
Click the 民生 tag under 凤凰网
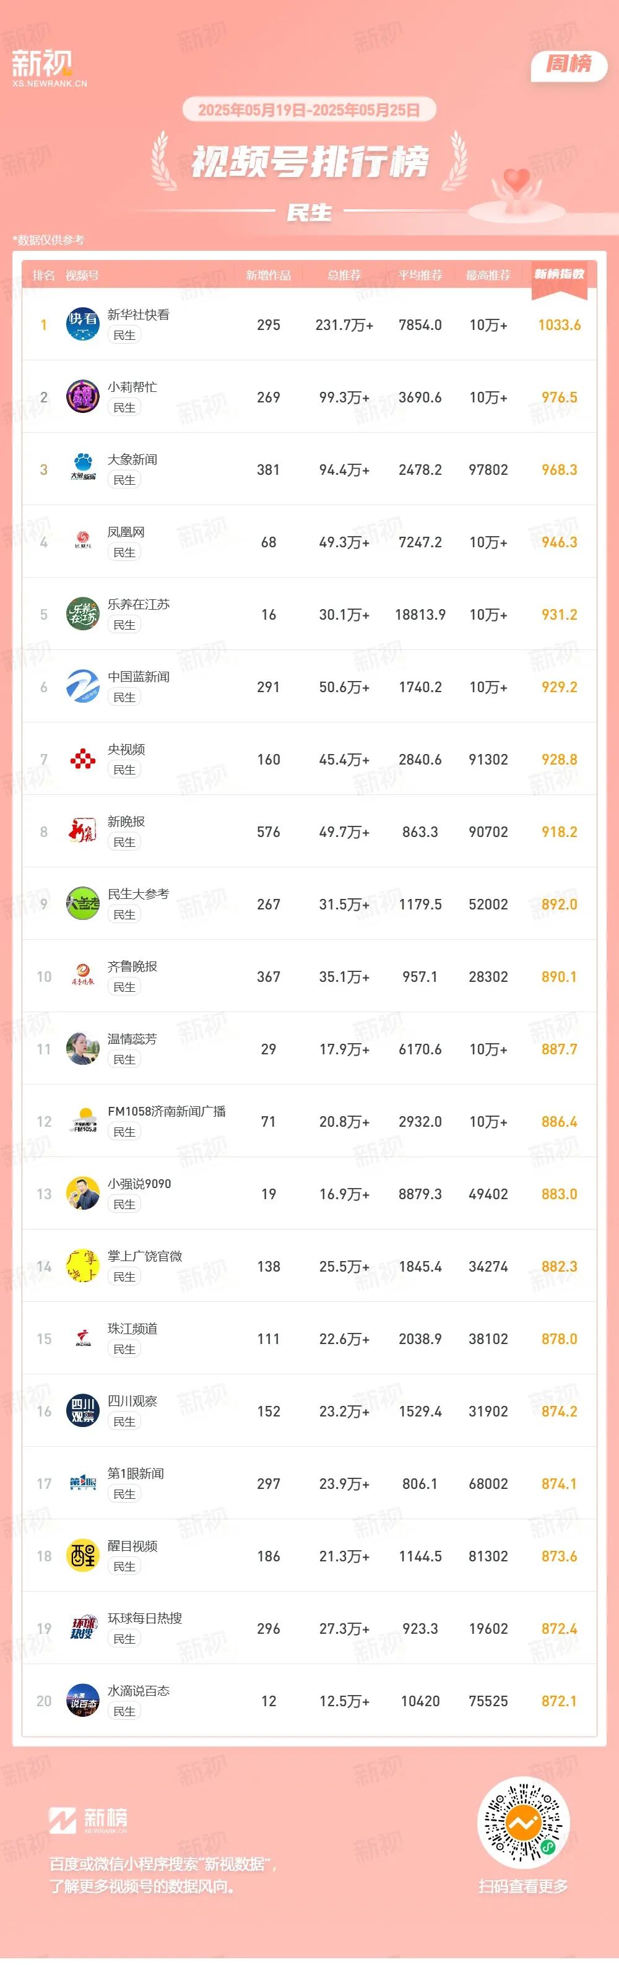[124, 552]
